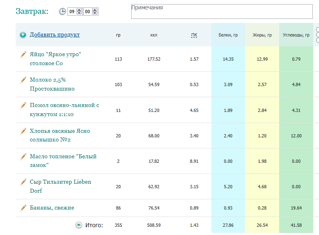Decrease the breakfast minutes with the down arrow
Screen dimensions: 319x235
click(x=95, y=13)
